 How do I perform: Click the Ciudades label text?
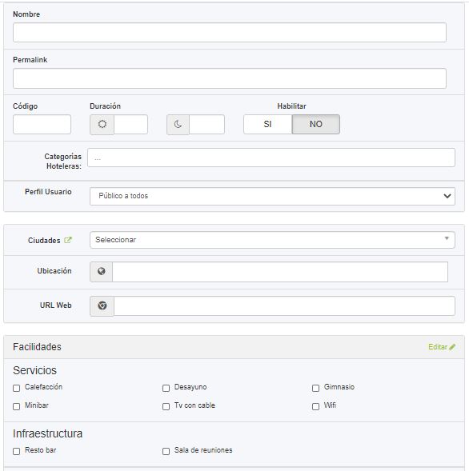pyautogui.click(x=44, y=241)
